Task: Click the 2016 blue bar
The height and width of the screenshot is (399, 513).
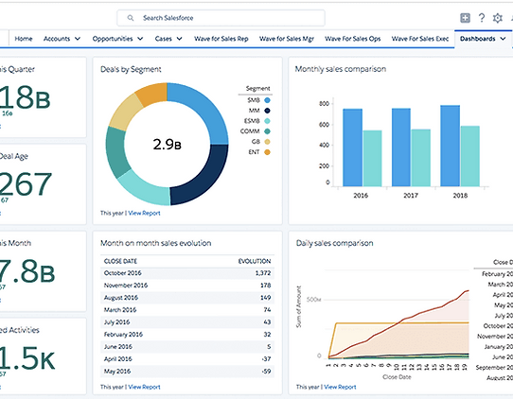Action: 352,147
